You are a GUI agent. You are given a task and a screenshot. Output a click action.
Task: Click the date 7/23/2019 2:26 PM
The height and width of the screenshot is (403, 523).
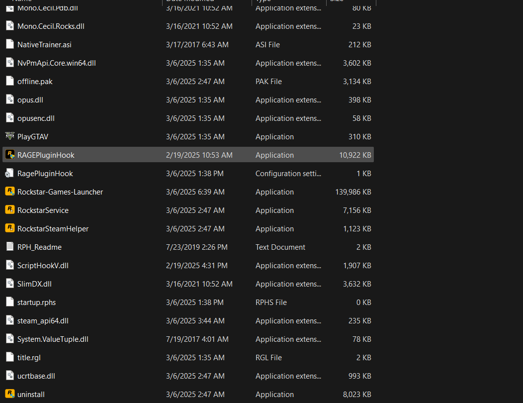pos(197,247)
